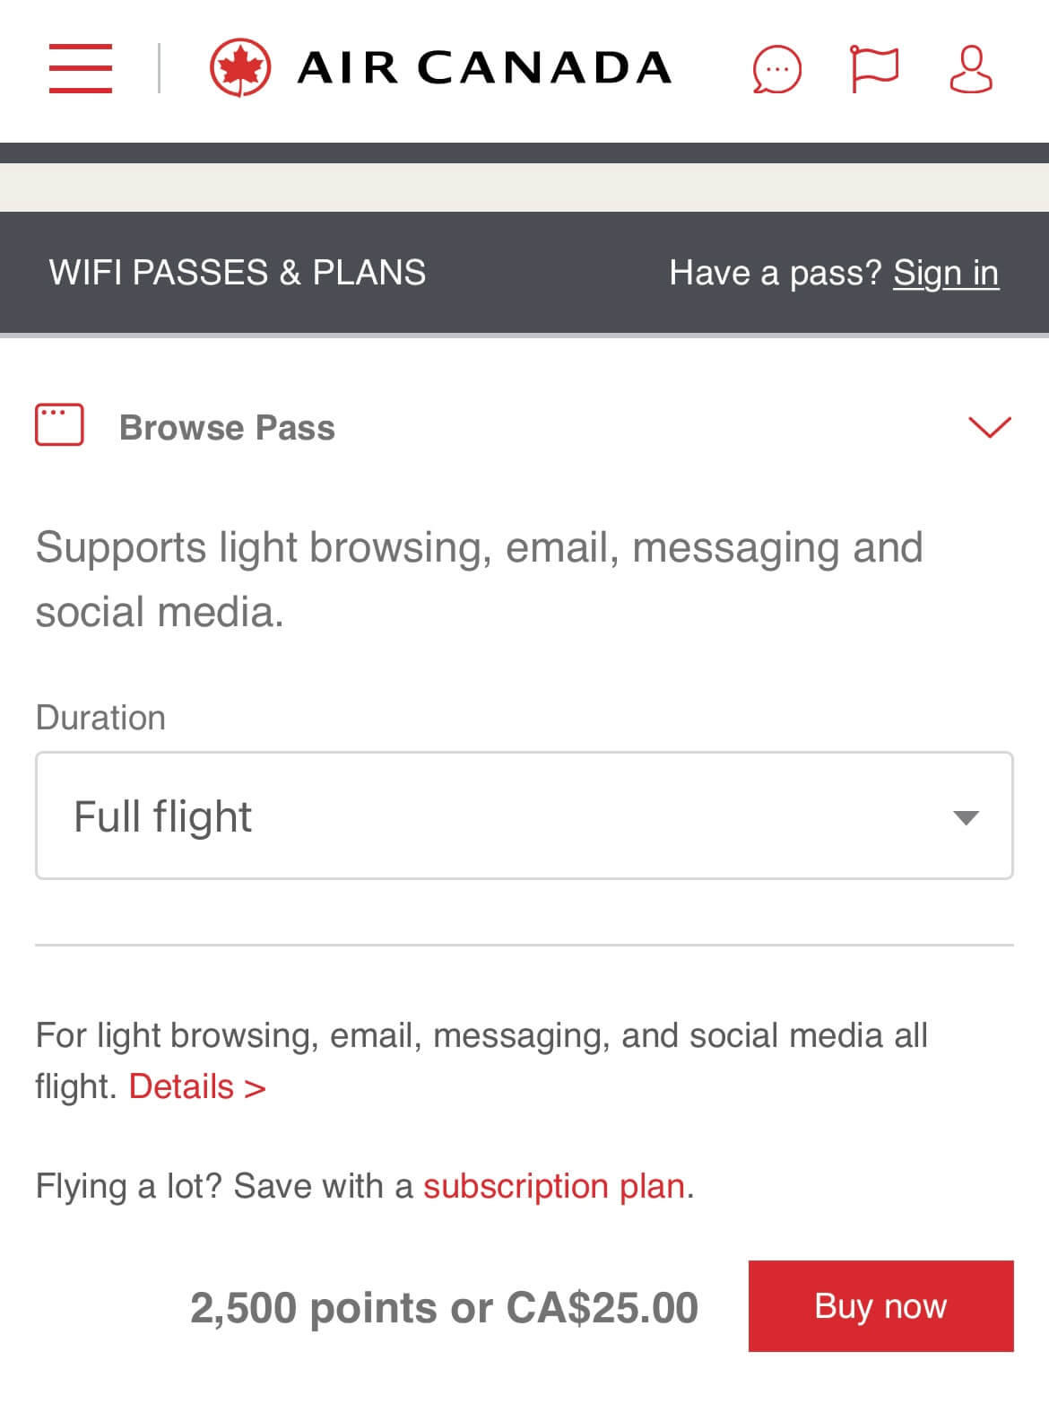Click the Sign in link

(946, 273)
